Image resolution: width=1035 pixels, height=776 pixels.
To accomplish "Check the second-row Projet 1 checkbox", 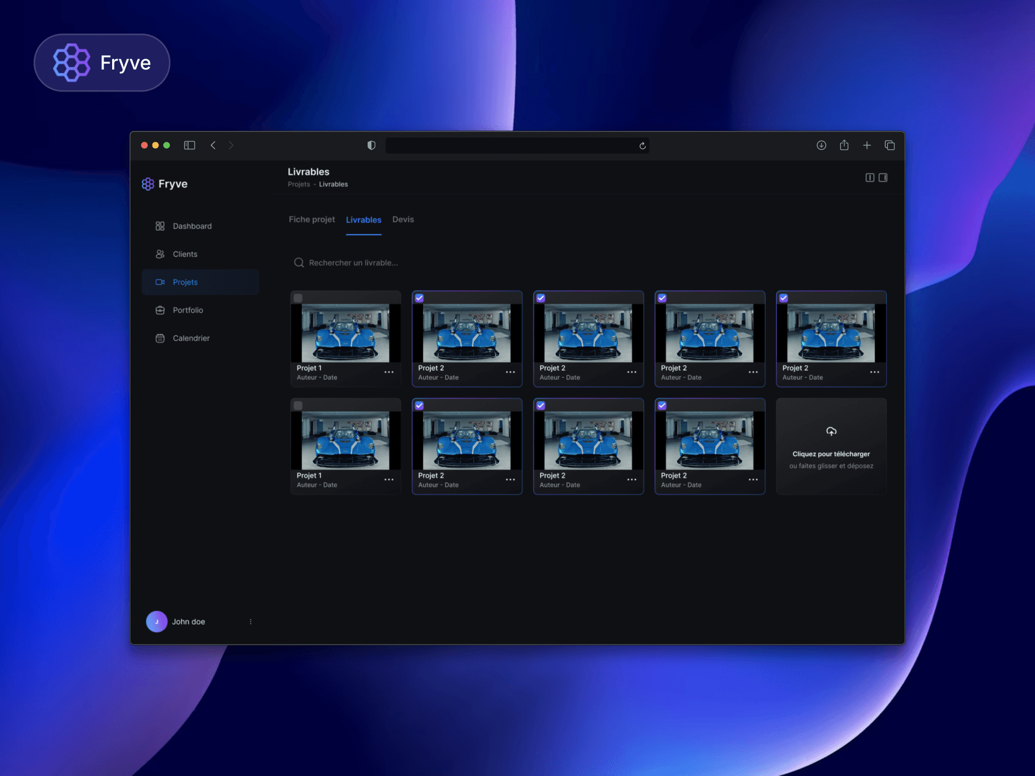I will 298,406.
